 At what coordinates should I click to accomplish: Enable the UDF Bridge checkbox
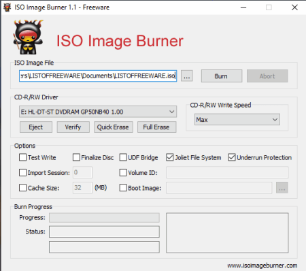(x=123, y=157)
